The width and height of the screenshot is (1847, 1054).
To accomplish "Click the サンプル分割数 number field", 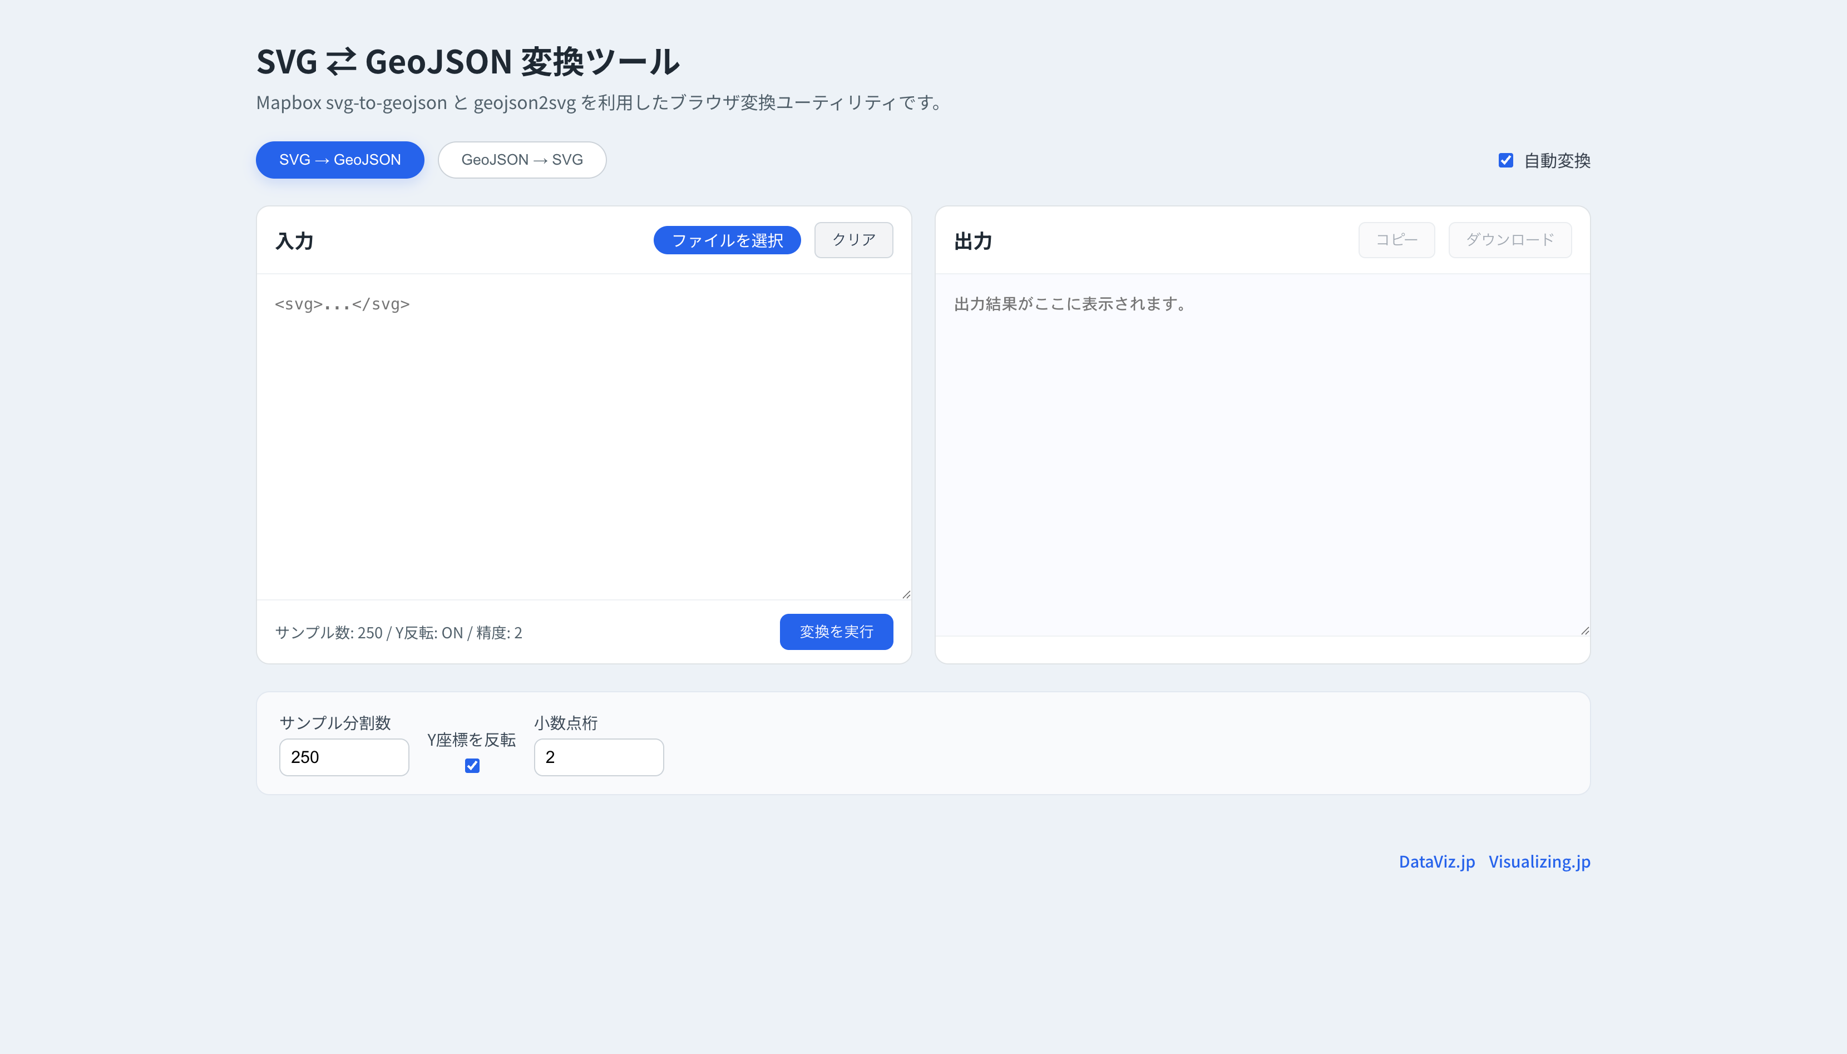I will coord(344,757).
